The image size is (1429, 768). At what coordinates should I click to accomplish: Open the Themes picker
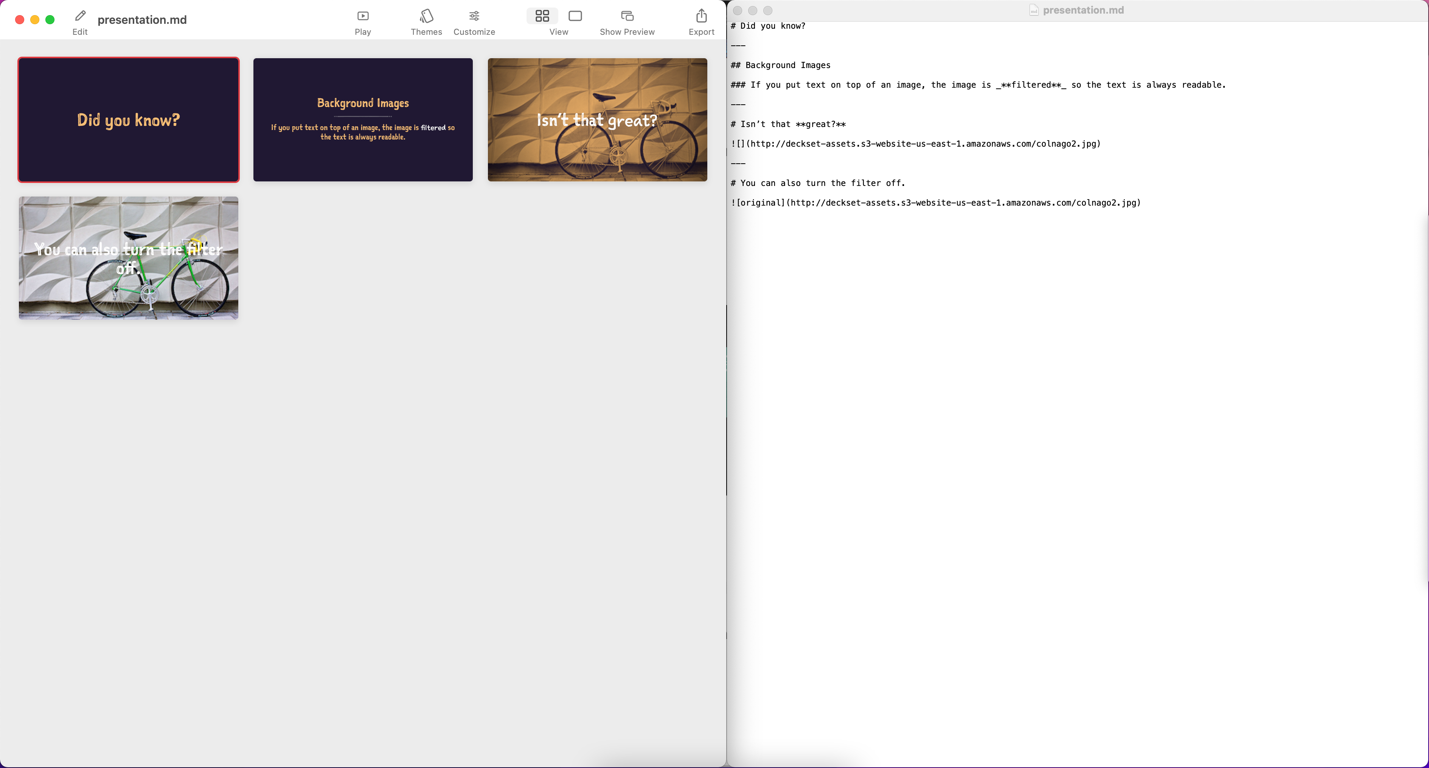coord(426,16)
